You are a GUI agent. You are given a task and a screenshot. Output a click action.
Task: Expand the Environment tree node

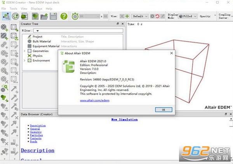click(25, 60)
